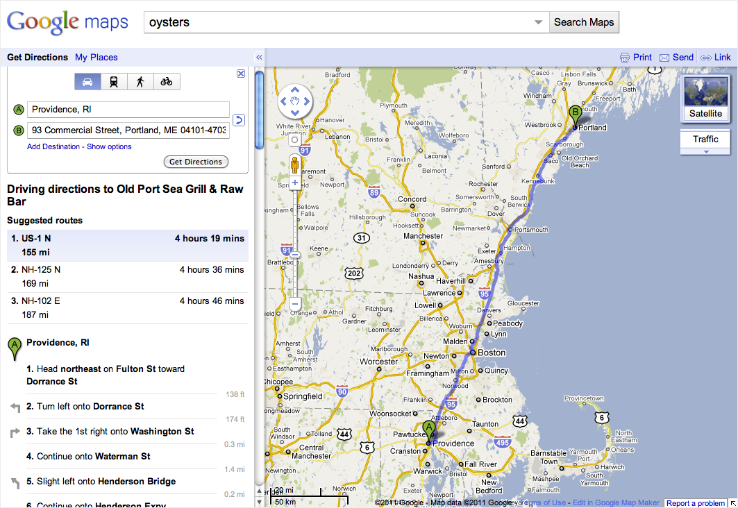This screenshot has width=738, height=508.
Task: Click step 5 Slight left onto Henderson Bridge
Action: [x=101, y=481]
